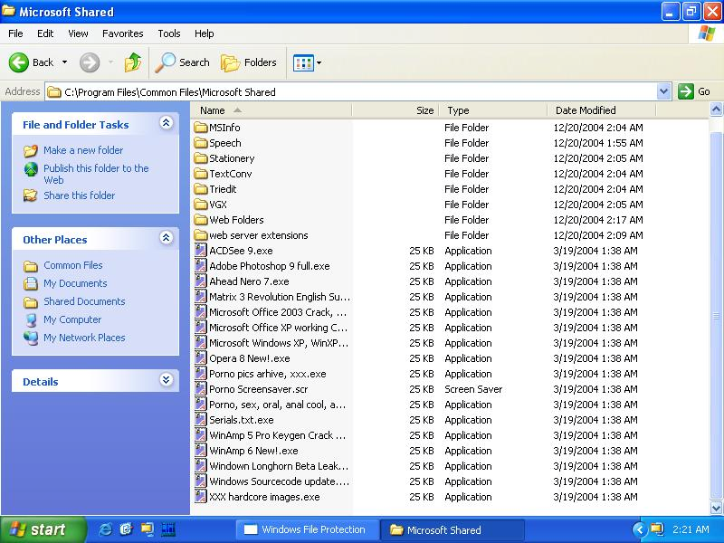Expand the Address bar dropdown

663,91
